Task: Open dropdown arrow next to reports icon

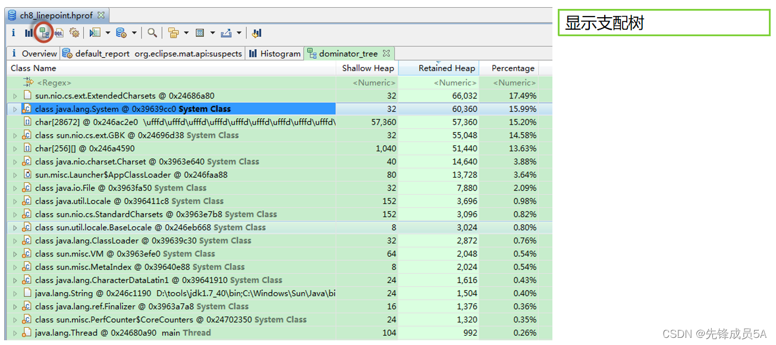Action: tap(108, 33)
